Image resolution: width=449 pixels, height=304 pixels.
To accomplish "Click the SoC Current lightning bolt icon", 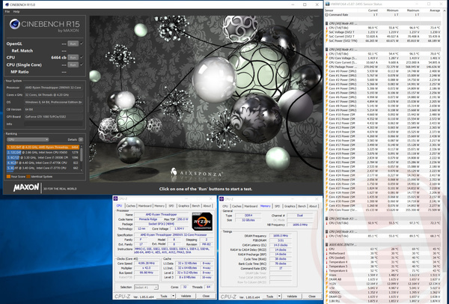I will (x=327, y=37).
